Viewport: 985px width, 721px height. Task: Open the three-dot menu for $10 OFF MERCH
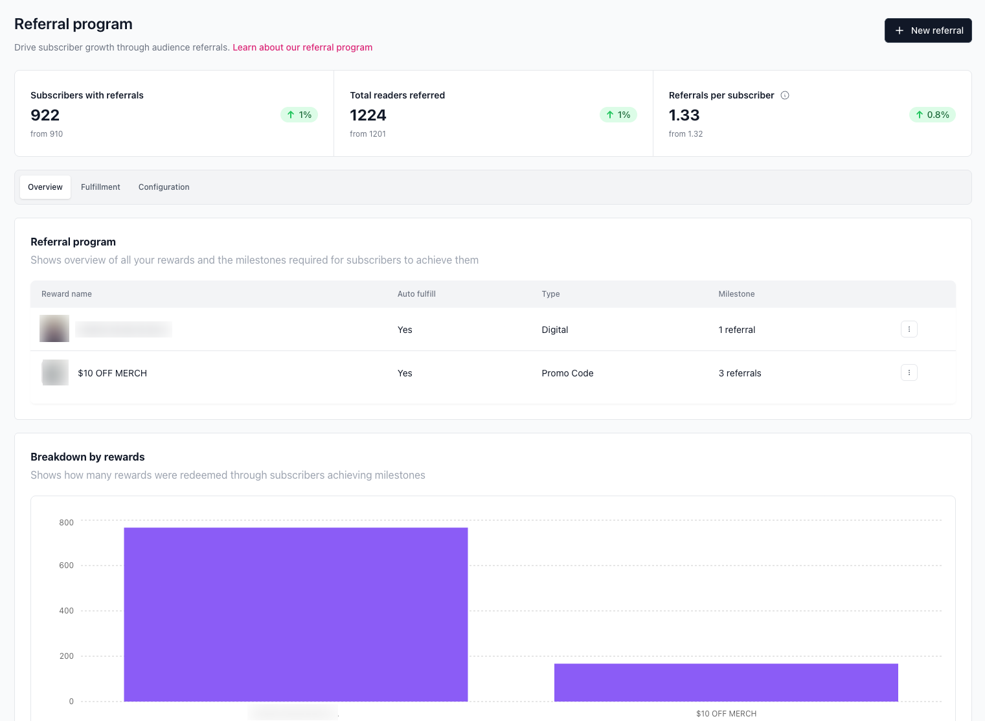click(909, 372)
